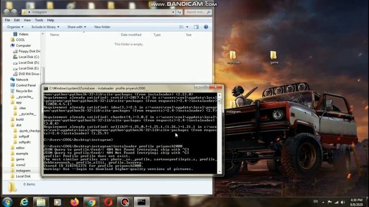Click the Command Prompt scroll down arrow

219,171
